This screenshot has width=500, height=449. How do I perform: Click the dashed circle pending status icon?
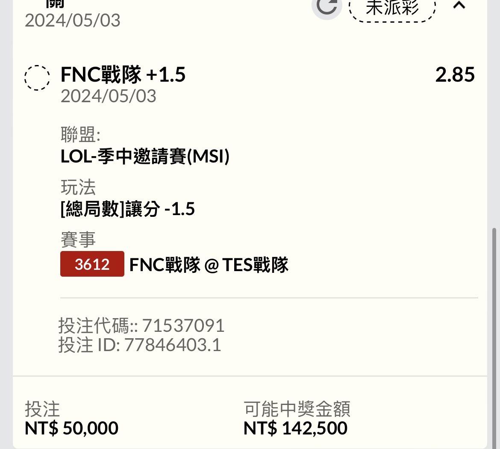click(37, 77)
